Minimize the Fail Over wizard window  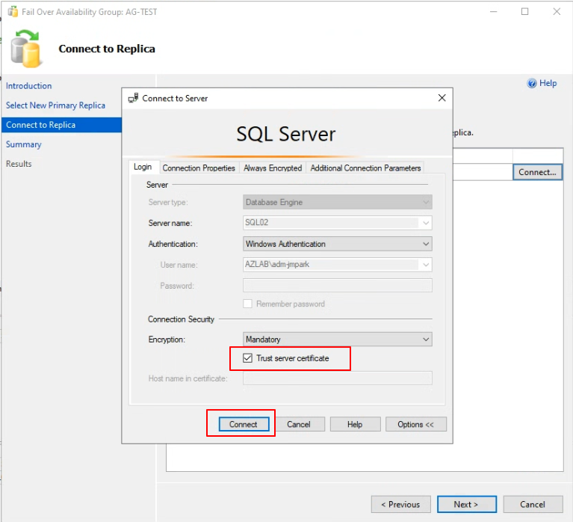[493, 12]
